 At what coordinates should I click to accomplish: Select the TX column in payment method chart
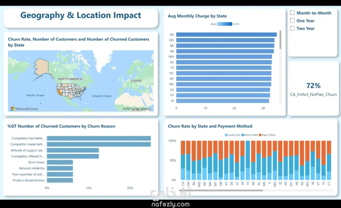(248, 160)
